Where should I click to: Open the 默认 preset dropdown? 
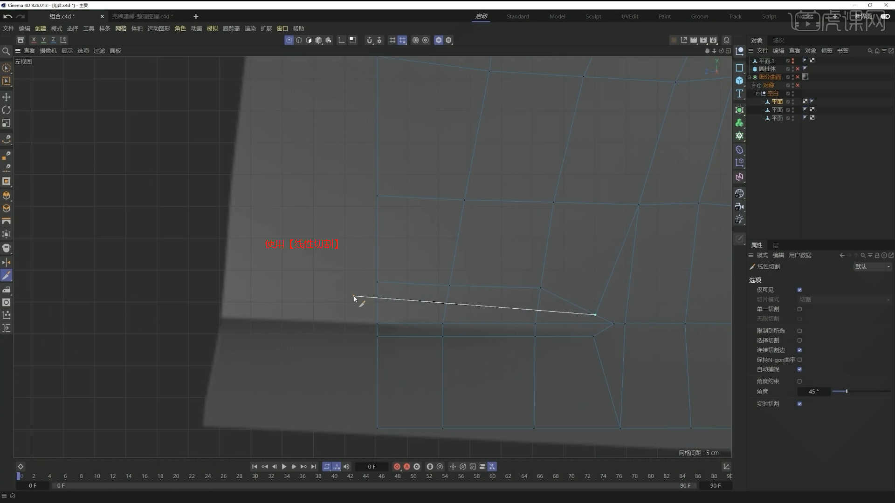tap(872, 266)
